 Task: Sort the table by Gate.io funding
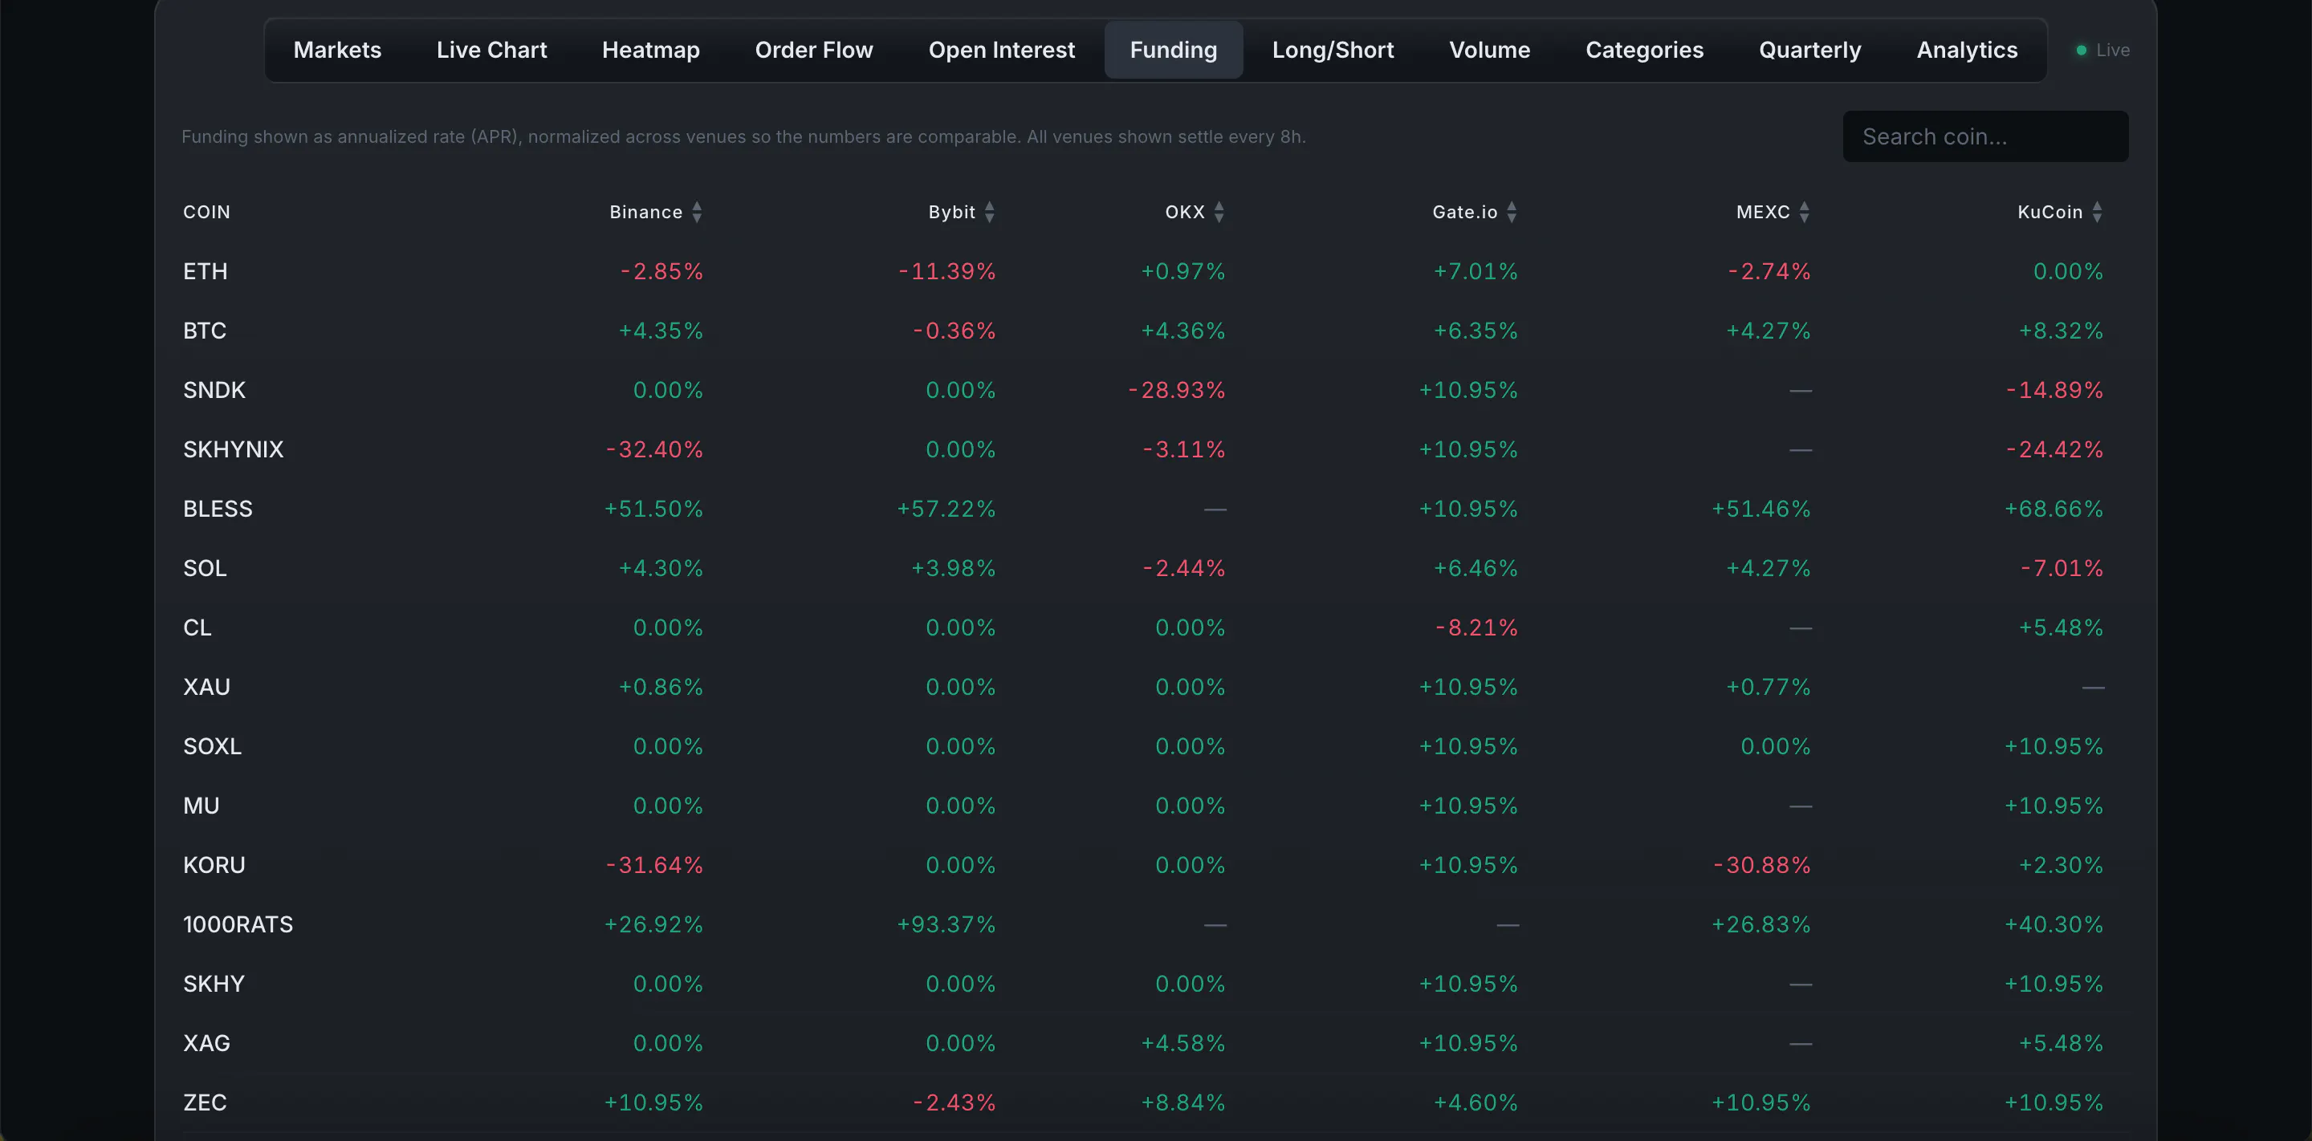(x=1475, y=212)
